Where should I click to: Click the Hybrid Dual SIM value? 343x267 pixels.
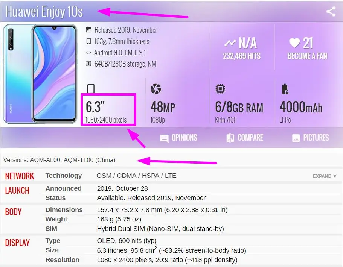pyautogui.click(x=160, y=229)
